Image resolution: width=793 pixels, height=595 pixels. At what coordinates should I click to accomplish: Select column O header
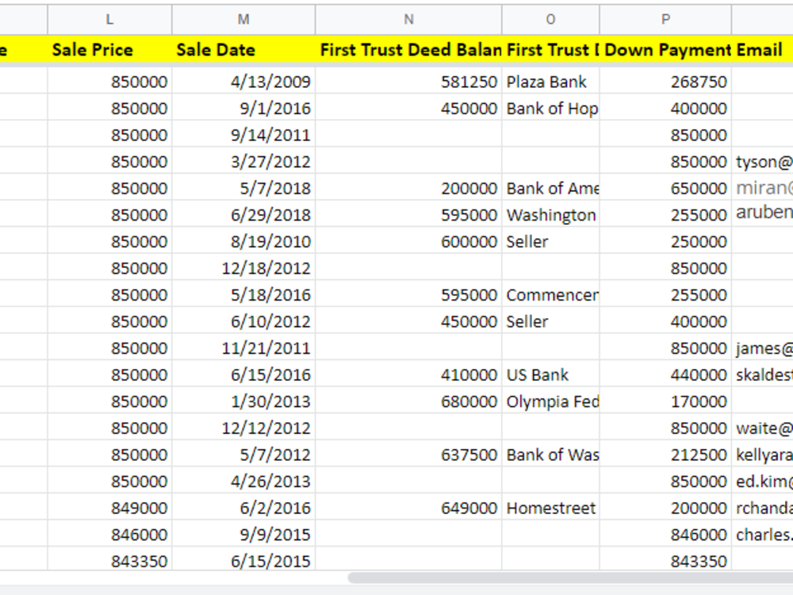click(x=551, y=19)
